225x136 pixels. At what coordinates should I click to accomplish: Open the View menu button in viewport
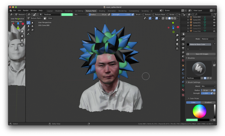pos(50,18)
